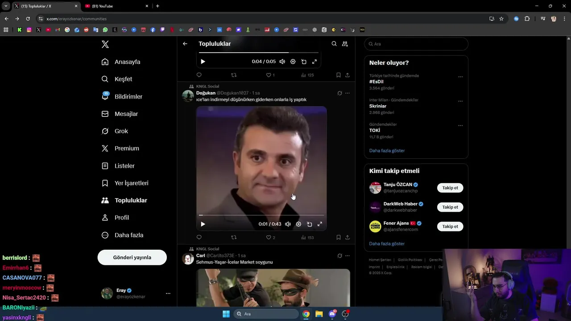
Task: Click Daha fazla göster under trends
Action: click(387, 151)
